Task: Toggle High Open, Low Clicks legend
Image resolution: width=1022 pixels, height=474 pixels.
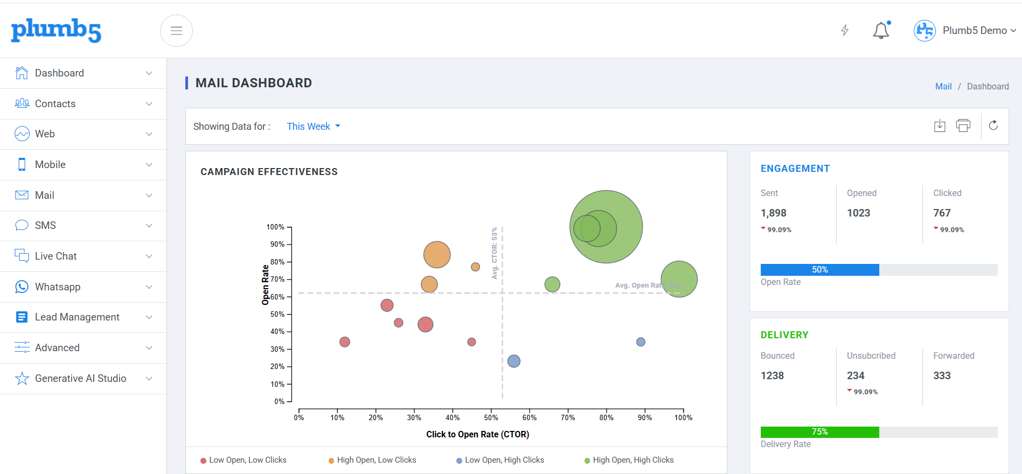Action: click(x=372, y=460)
